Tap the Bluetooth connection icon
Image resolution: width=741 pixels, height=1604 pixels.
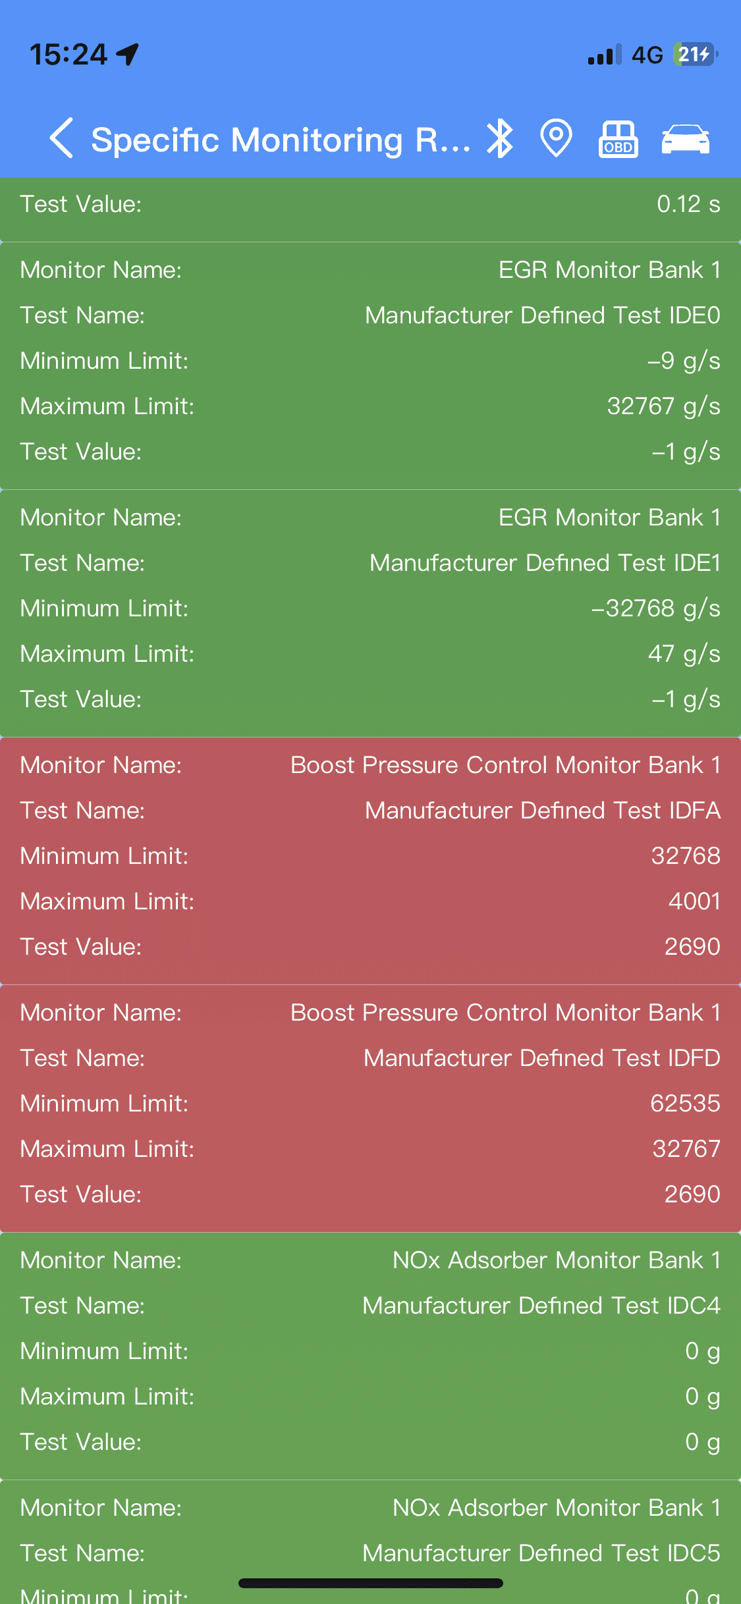click(500, 138)
